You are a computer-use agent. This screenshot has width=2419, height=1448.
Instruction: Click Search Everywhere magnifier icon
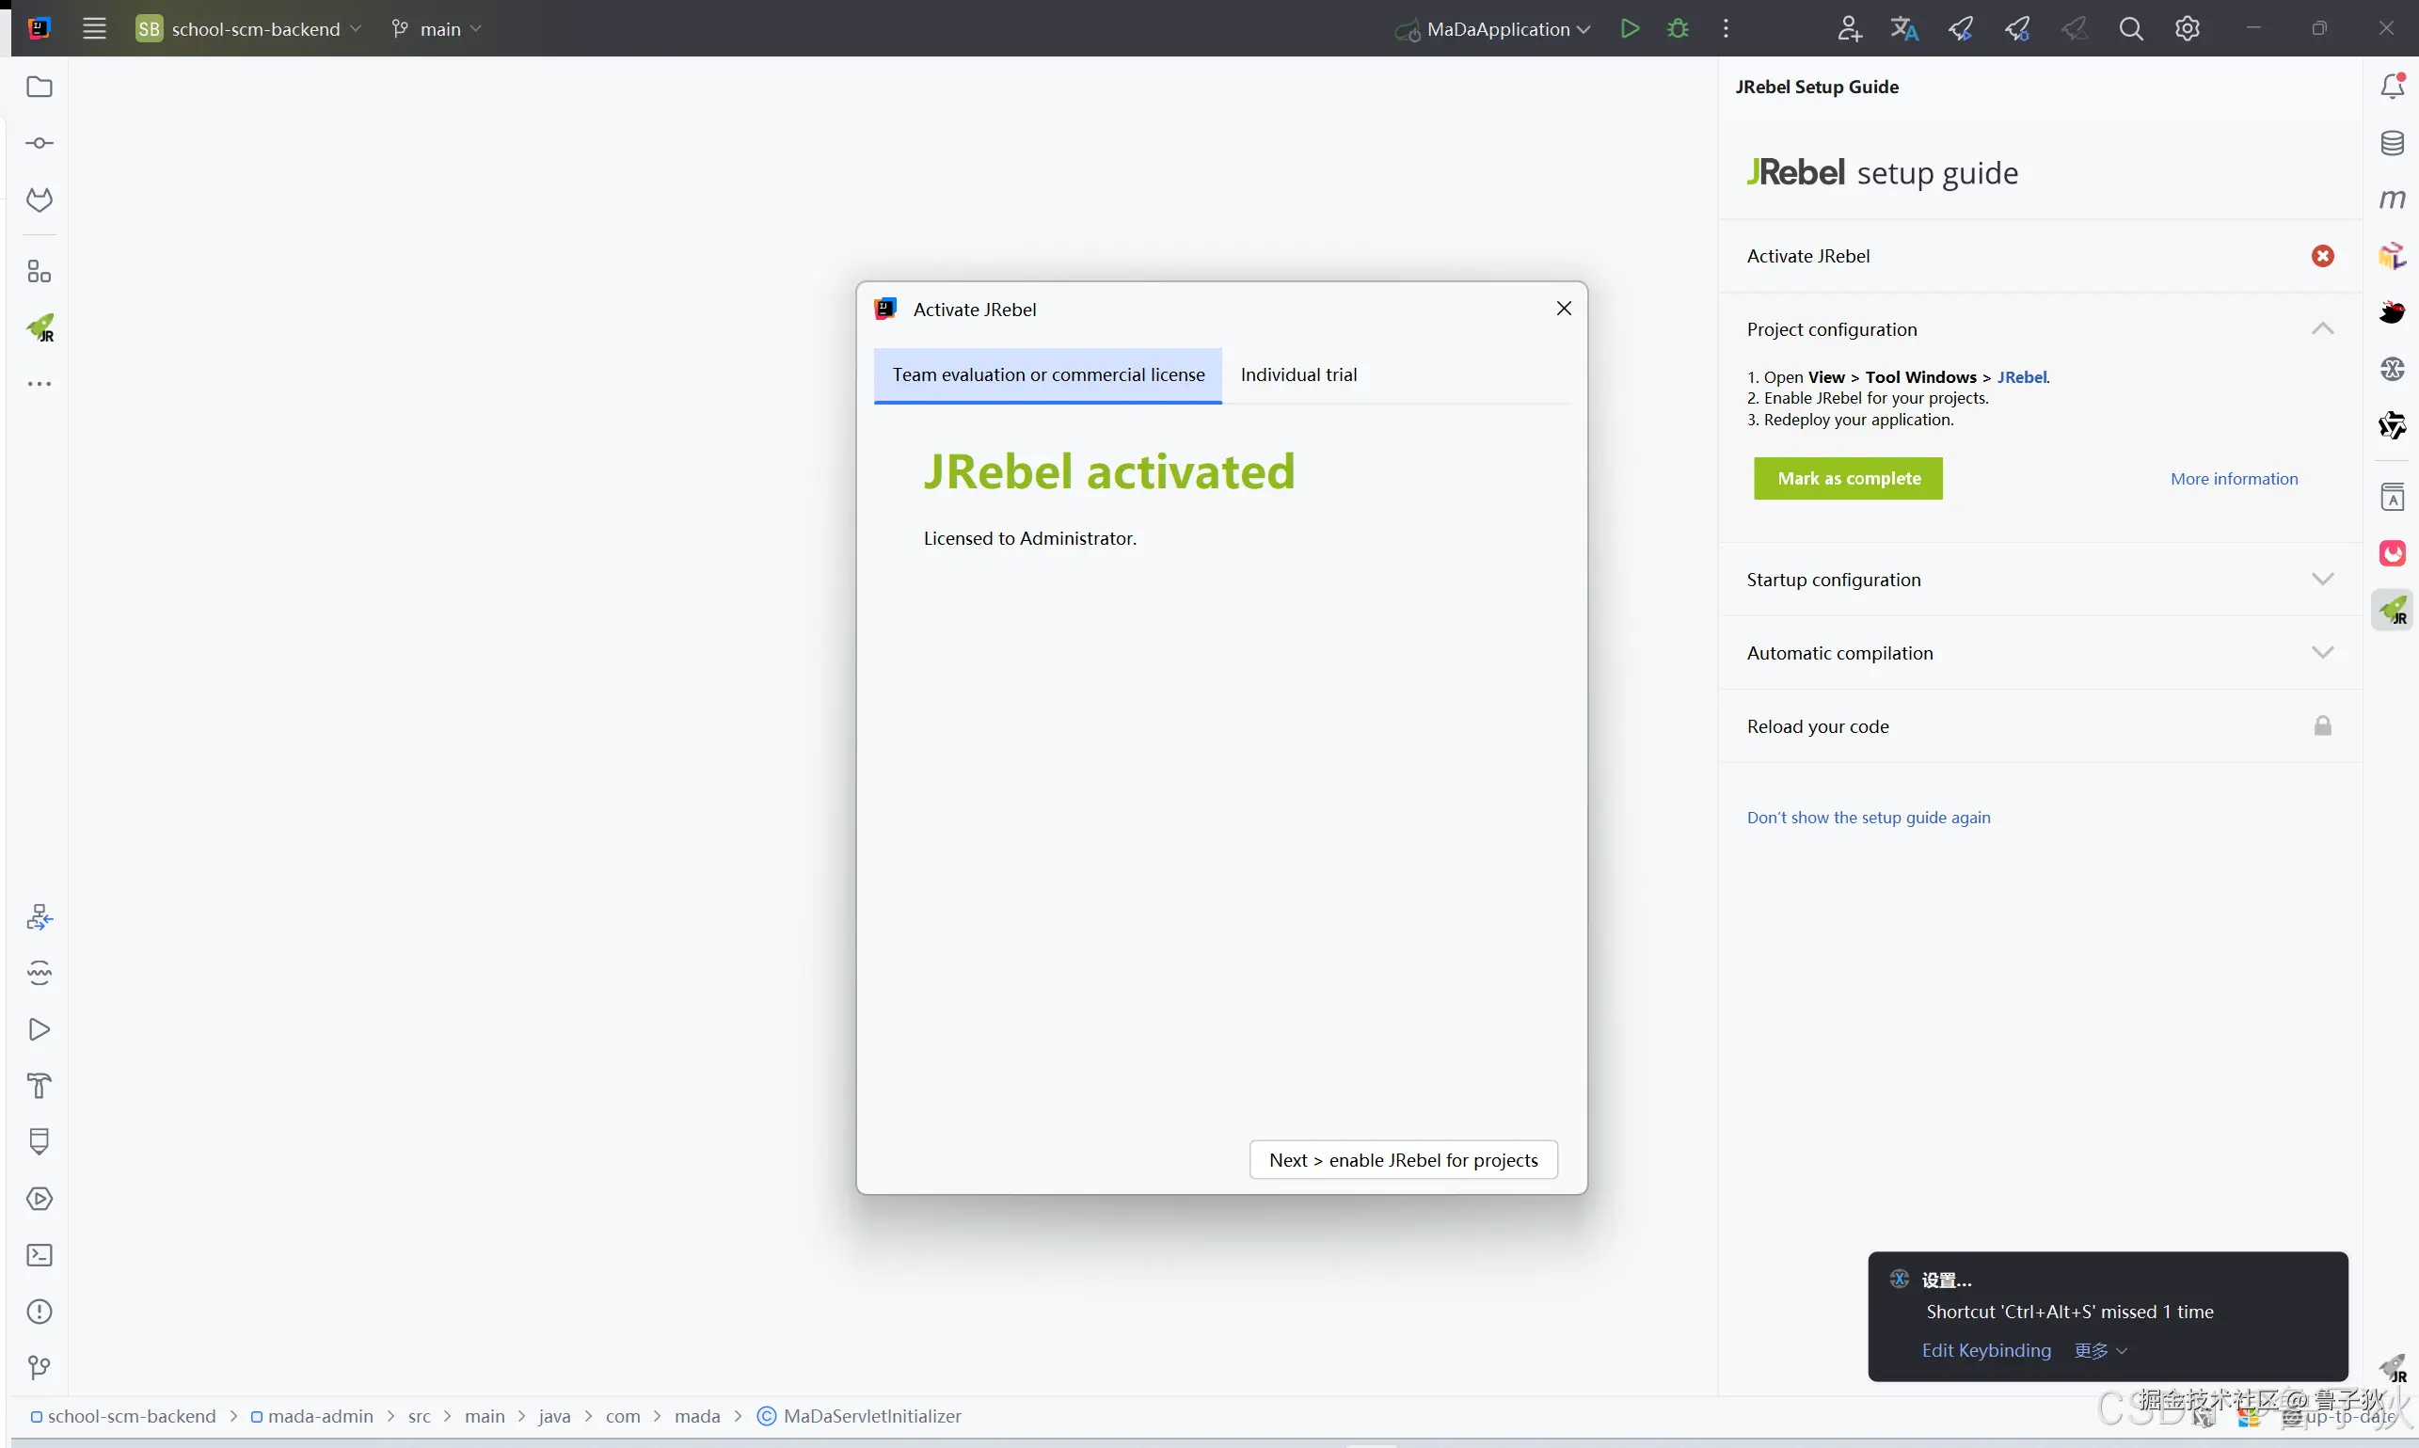[x=2131, y=28]
